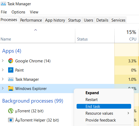Click the 15% total CPU usage value
Screen dimensions: 139x126
coord(131,32)
